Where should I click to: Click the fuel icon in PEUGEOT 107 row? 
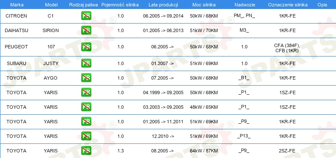pyautogui.click(x=86, y=47)
